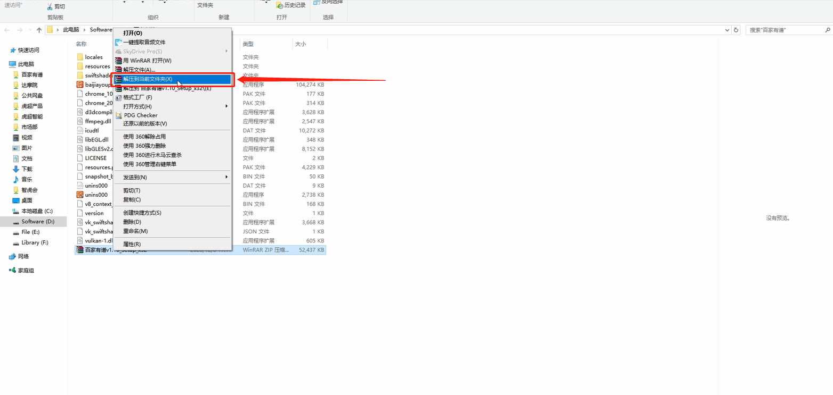The height and width of the screenshot is (395, 833).
Task: Sort files by the 名称 column header
Action: (80, 44)
